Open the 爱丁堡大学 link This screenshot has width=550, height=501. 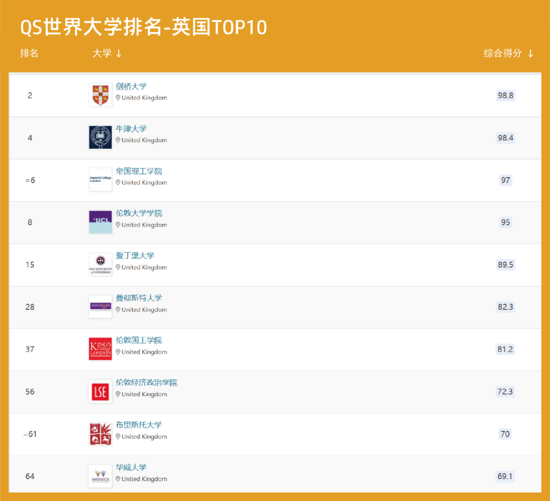[x=135, y=256]
